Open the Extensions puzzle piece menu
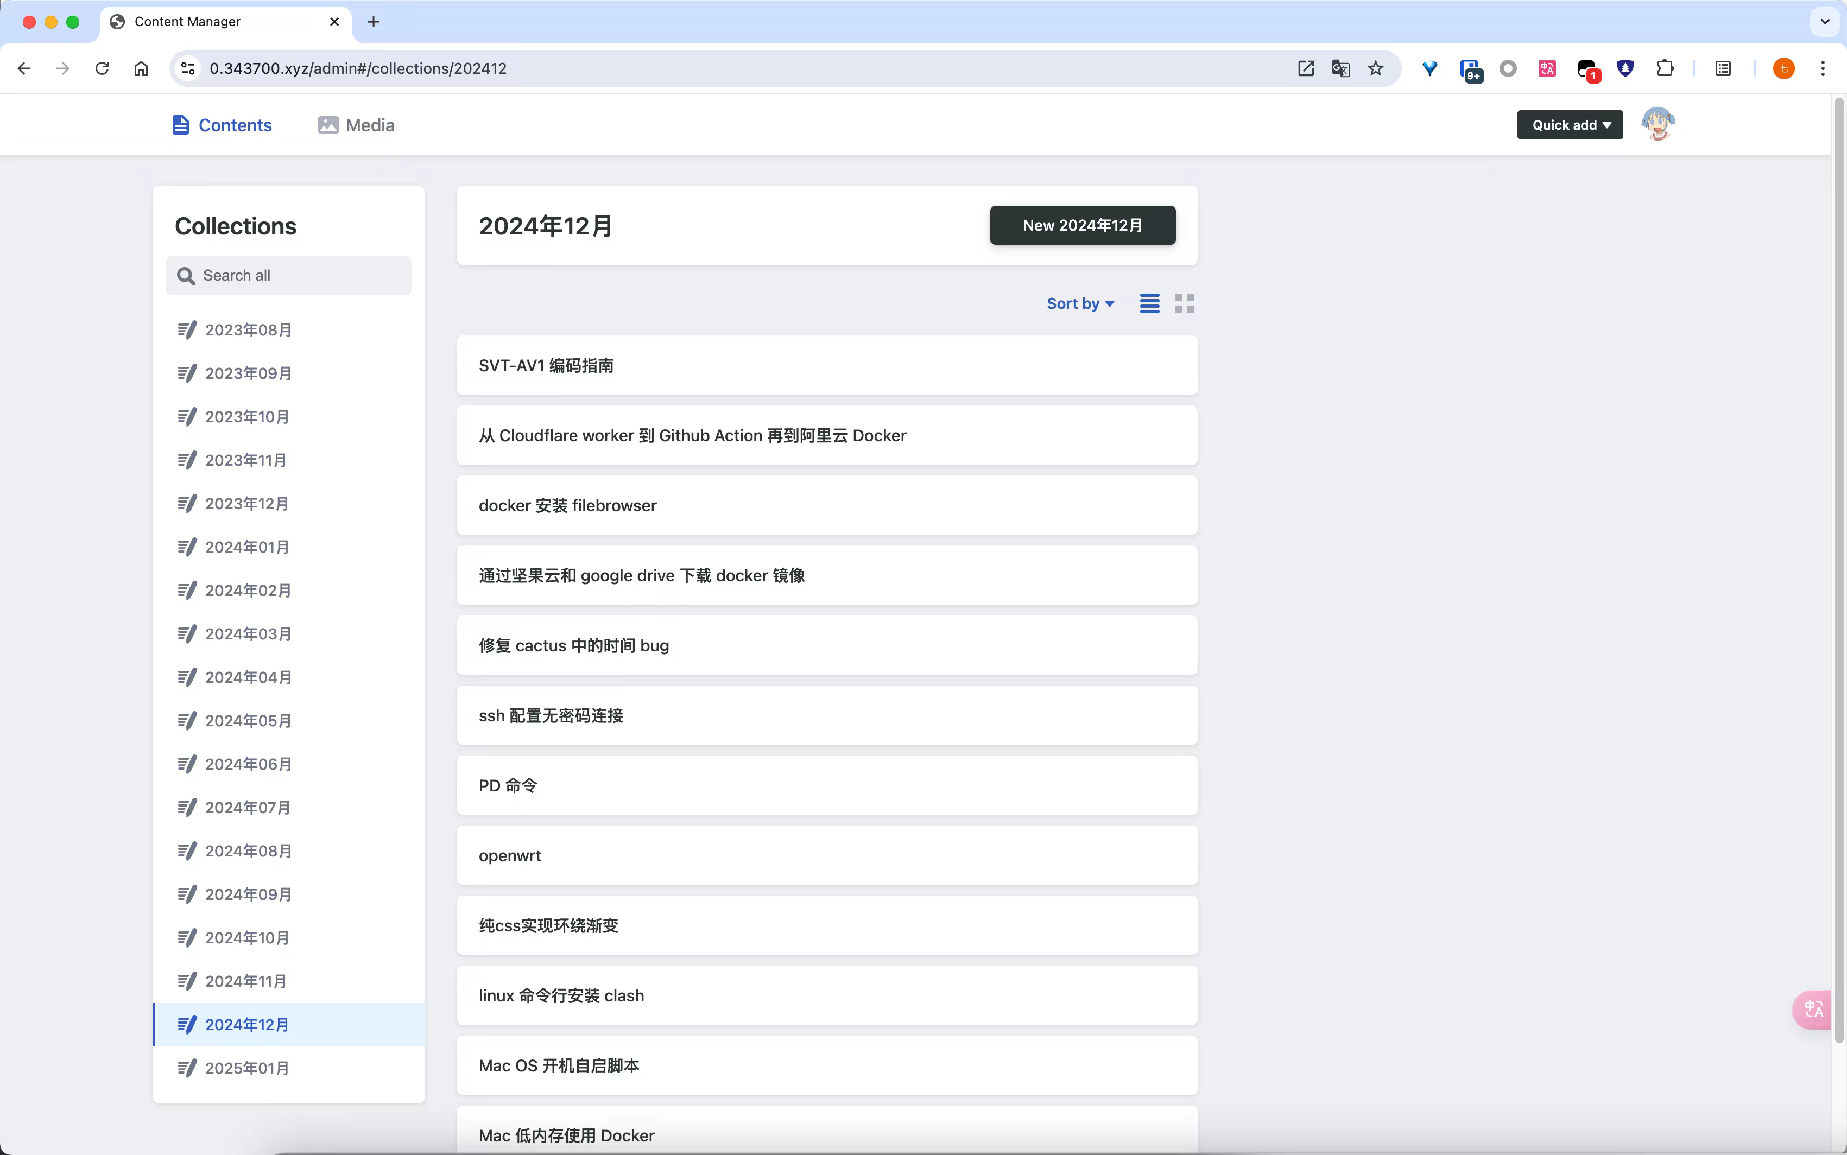 tap(1665, 69)
